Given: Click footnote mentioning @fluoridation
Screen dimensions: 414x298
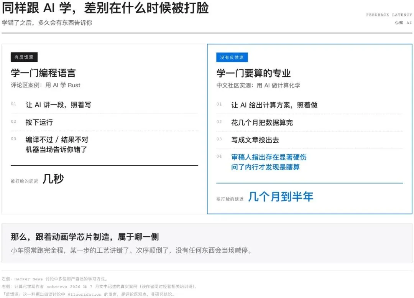Looking at the screenshot, I should click(88, 294).
